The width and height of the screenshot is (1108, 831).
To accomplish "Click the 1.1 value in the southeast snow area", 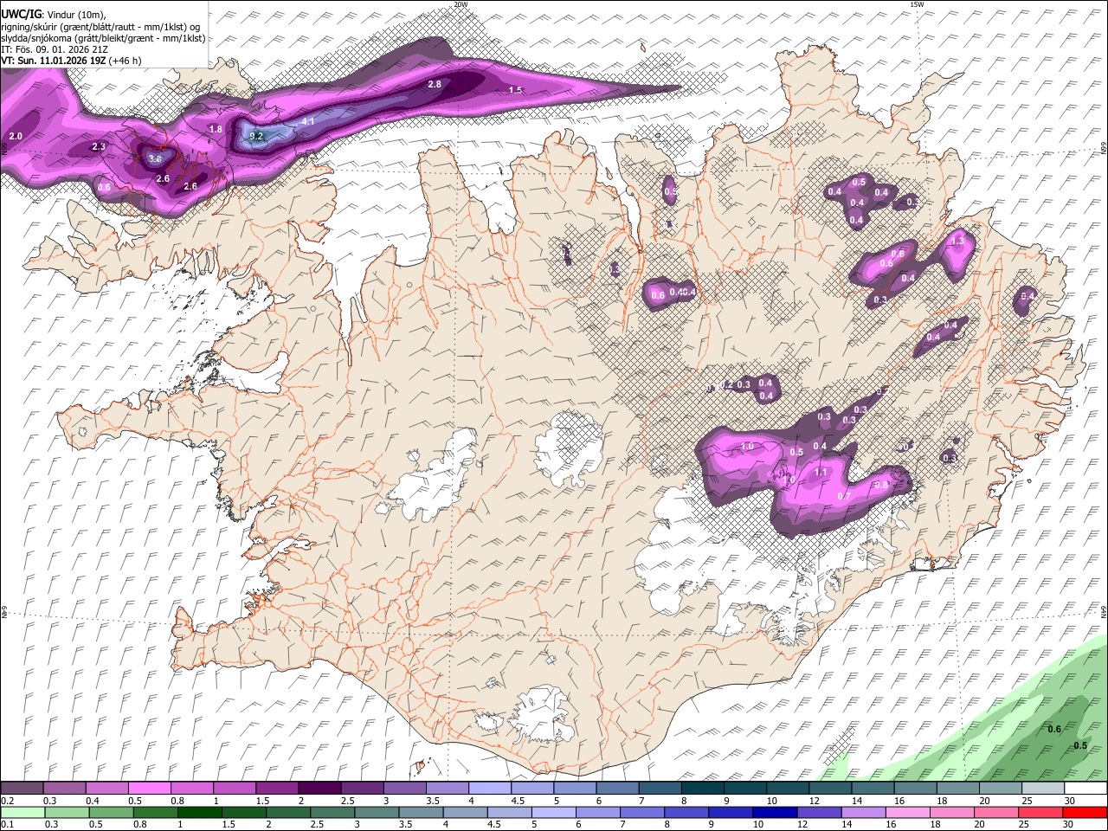I will point(821,472).
